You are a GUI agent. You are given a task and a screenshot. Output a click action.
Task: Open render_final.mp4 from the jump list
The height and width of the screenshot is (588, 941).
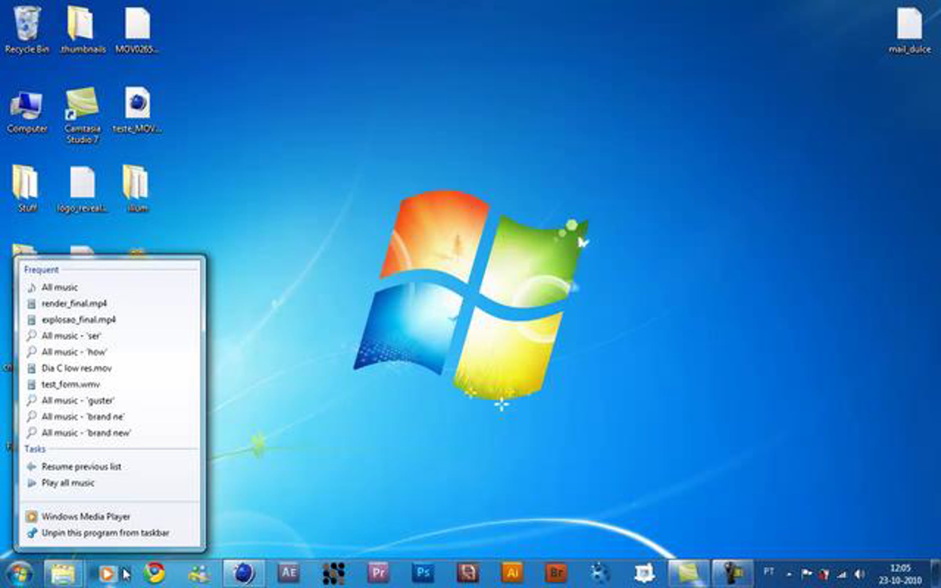click(x=110, y=303)
